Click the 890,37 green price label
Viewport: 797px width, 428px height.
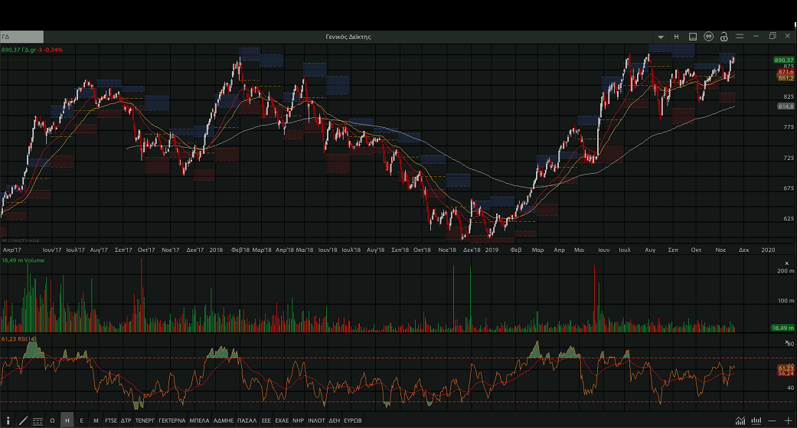click(783, 60)
